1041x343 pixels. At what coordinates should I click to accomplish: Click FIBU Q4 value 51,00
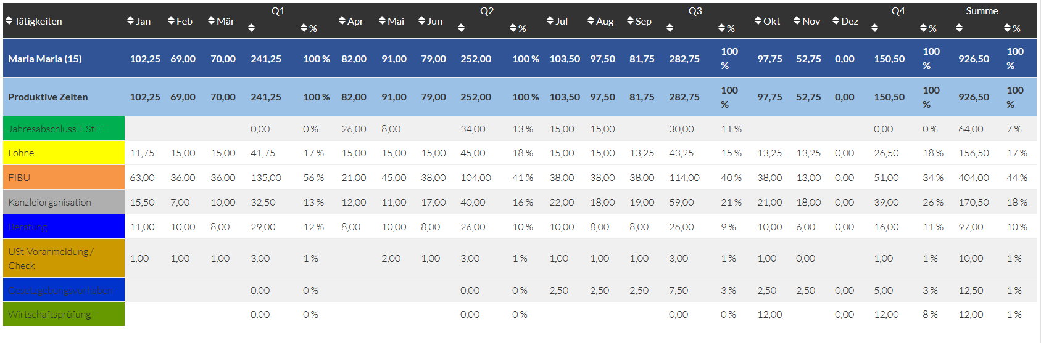pos(886,177)
